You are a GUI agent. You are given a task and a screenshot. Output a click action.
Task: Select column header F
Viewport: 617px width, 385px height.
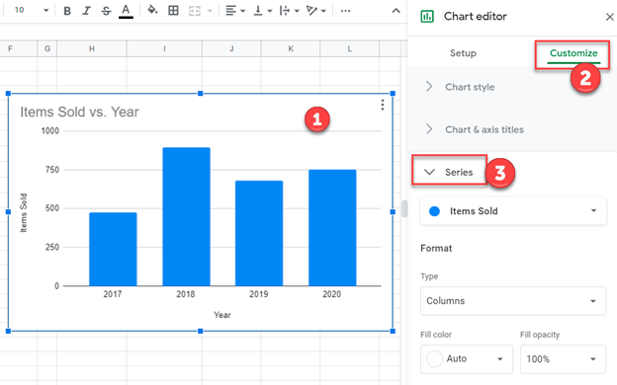pos(18,48)
